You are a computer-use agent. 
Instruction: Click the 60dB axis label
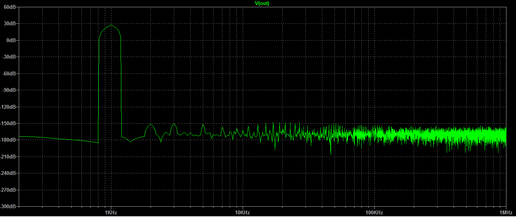10,7
